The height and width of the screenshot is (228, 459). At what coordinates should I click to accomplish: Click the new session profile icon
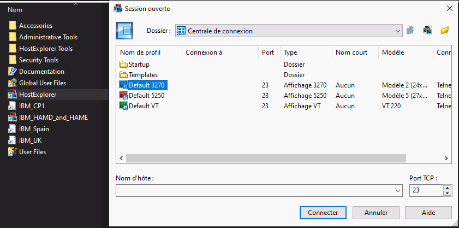(x=428, y=31)
